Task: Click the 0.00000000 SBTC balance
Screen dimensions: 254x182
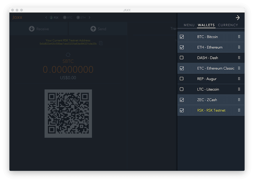Action: click(68, 69)
